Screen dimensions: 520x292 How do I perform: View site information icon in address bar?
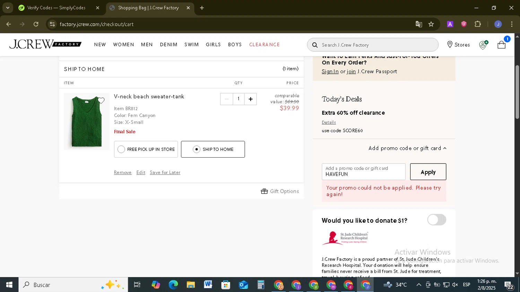point(52,24)
